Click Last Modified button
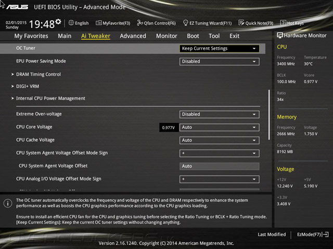Screen dimensions: 333x249 [272, 234]
